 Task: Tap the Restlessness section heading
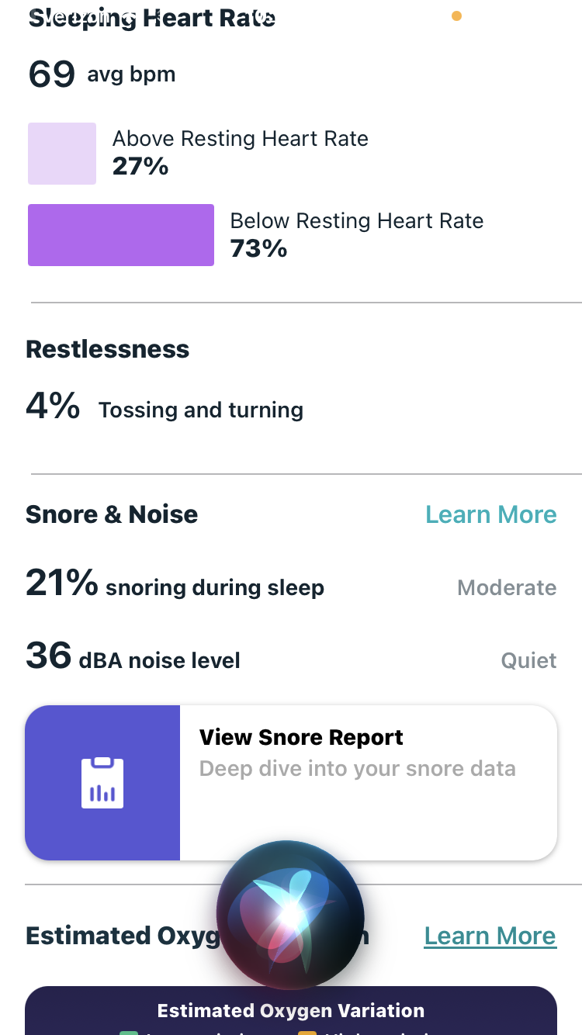click(x=107, y=349)
